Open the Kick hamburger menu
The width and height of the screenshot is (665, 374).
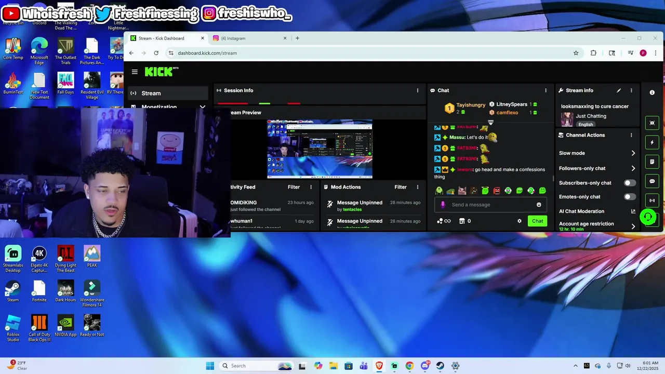coord(135,72)
